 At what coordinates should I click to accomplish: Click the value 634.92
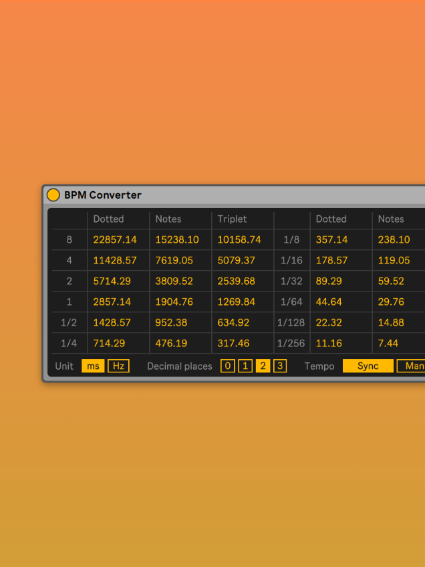click(233, 322)
